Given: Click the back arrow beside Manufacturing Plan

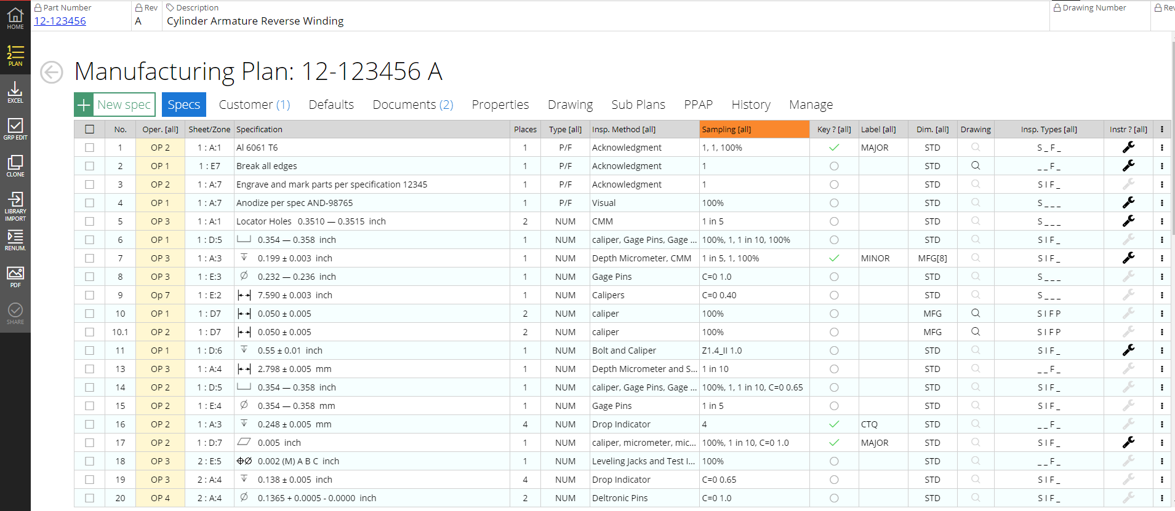Looking at the screenshot, I should 52,72.
